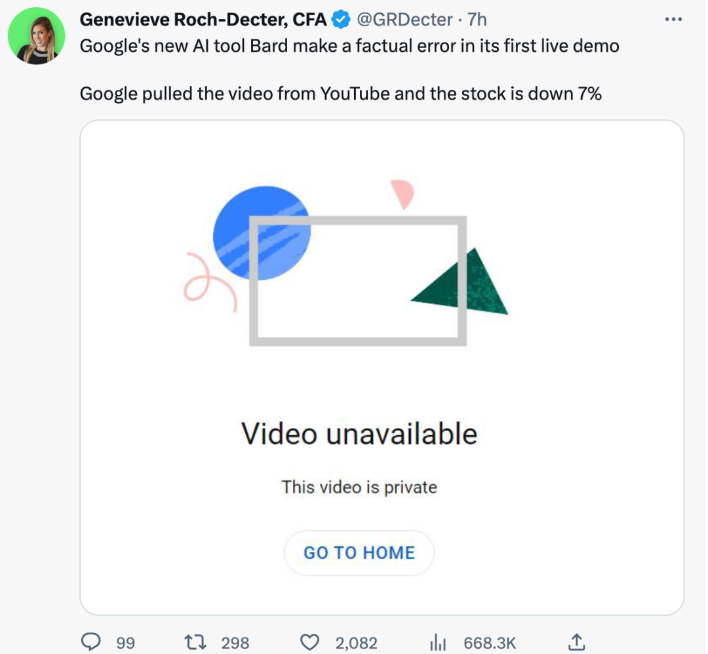Open the view analytics bar chart icon
The width and height of the screenshot is (708, 654).
(x=437, y=642)
